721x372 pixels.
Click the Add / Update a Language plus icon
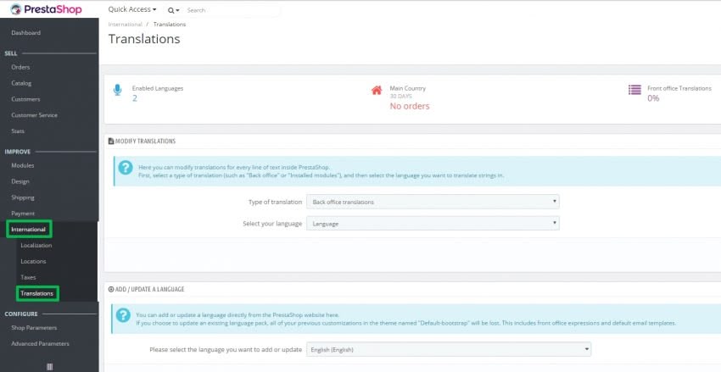click(111, 289)
